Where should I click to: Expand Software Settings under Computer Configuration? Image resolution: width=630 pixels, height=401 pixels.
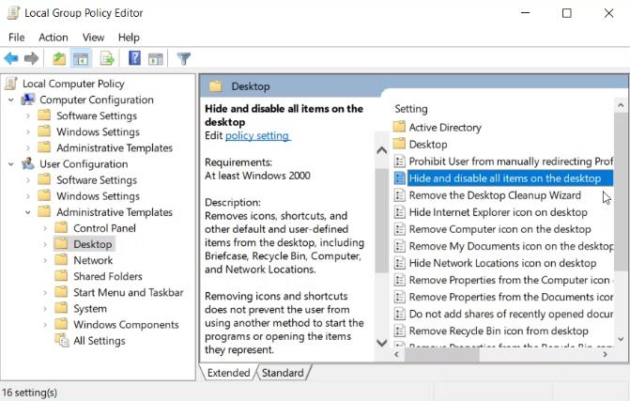(28, 116)
